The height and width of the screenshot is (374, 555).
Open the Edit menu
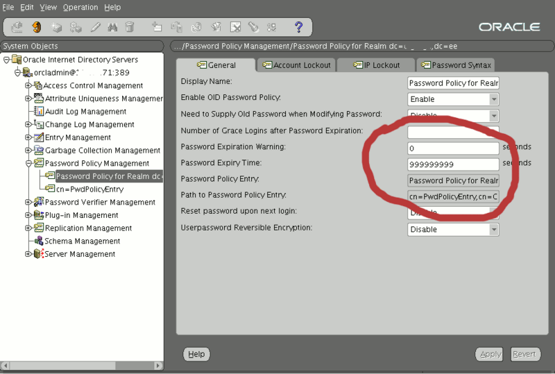tap(26, 7)
